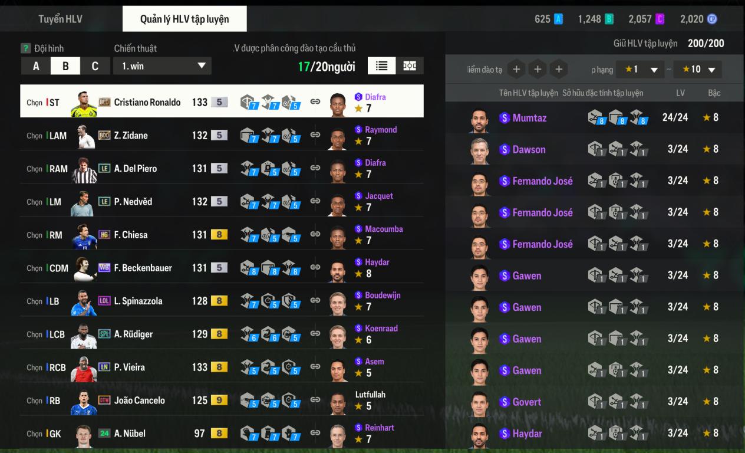Select squad C toggle
Screen dimensions: 745x453
tap(95, 66)
